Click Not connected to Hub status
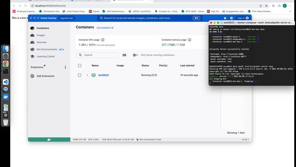Screen dimensions: 296x167 pyautogui.click(x=149, y=140)
